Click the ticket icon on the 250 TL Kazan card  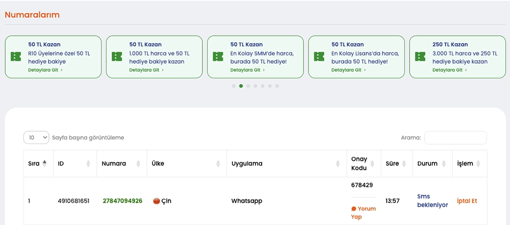tap(420, 57)
